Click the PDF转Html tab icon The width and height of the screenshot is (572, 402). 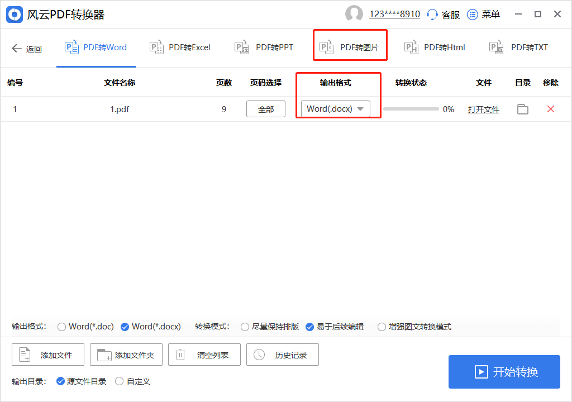click(411, 47)
